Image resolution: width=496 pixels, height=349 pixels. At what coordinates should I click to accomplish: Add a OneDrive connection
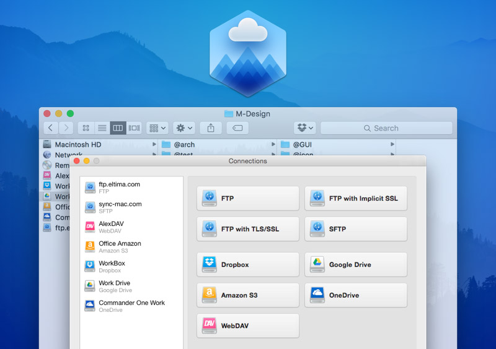coord(355,295)
